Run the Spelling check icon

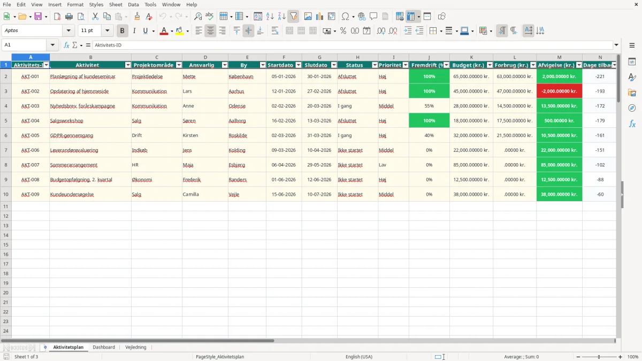pyautogui.click(x=210, y=17)
